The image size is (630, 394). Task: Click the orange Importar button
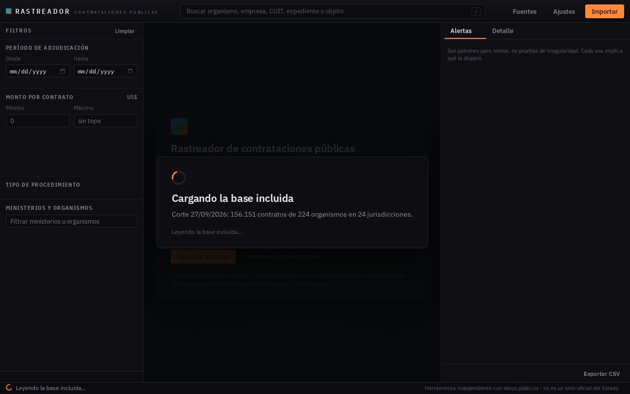coord(604,11)
